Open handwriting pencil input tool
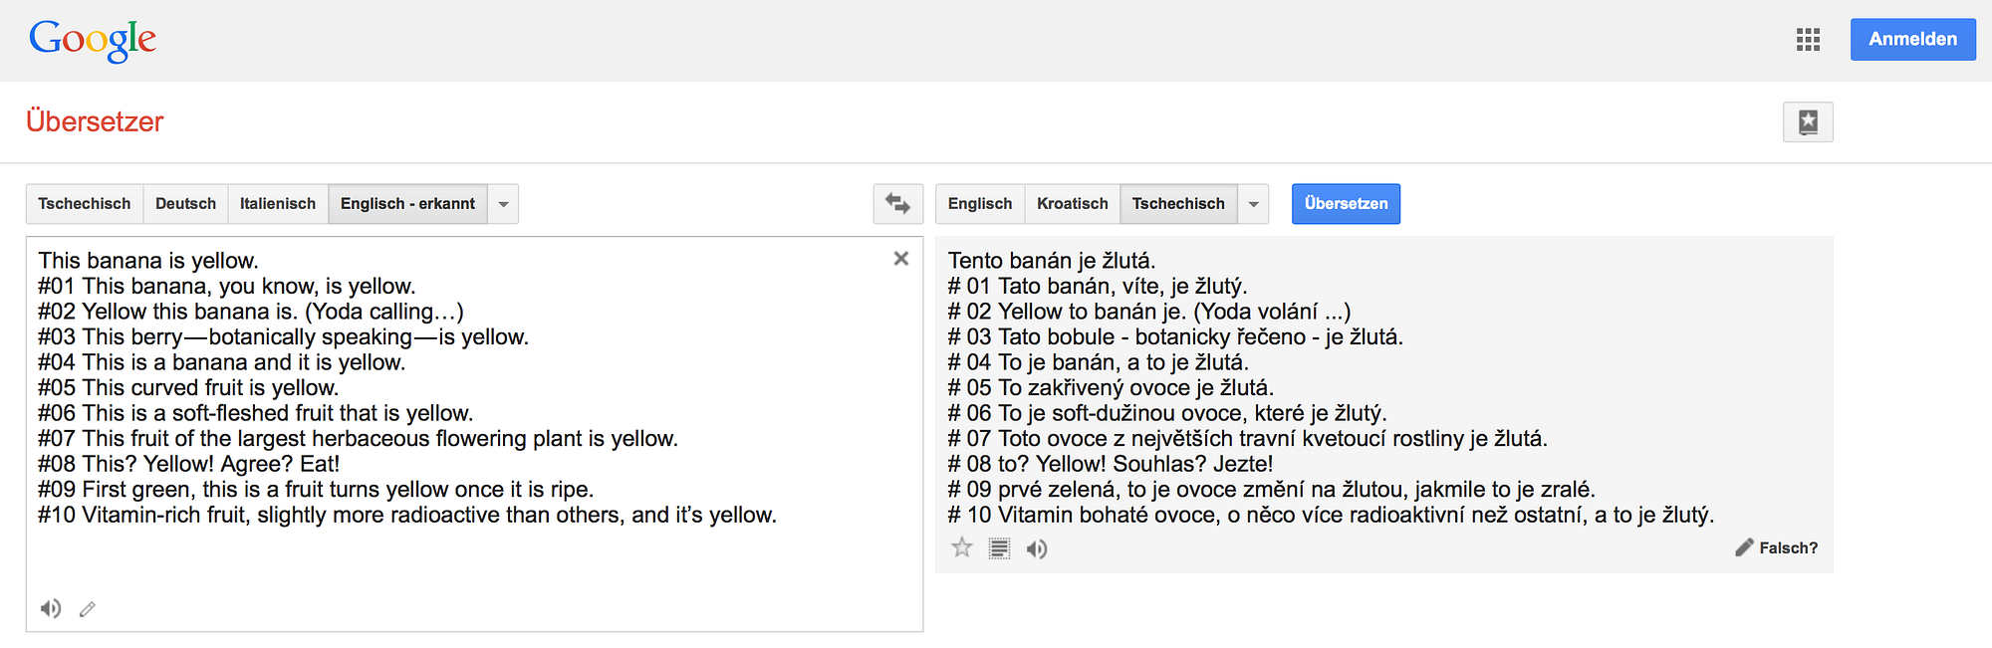This screenshot has height=648, width=1992. [x=88, y=609]
